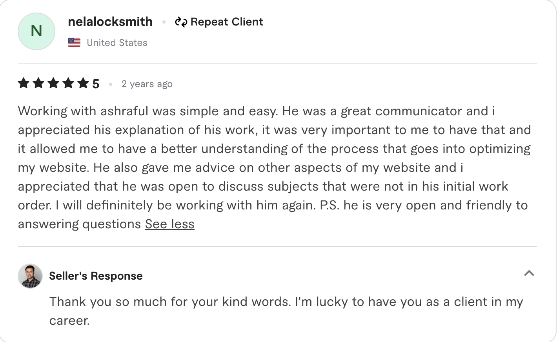The height and width of the screenshot is (342, 557).
Task: Click the 2 years ago timestamp
Action: click(x=147, y=84)
